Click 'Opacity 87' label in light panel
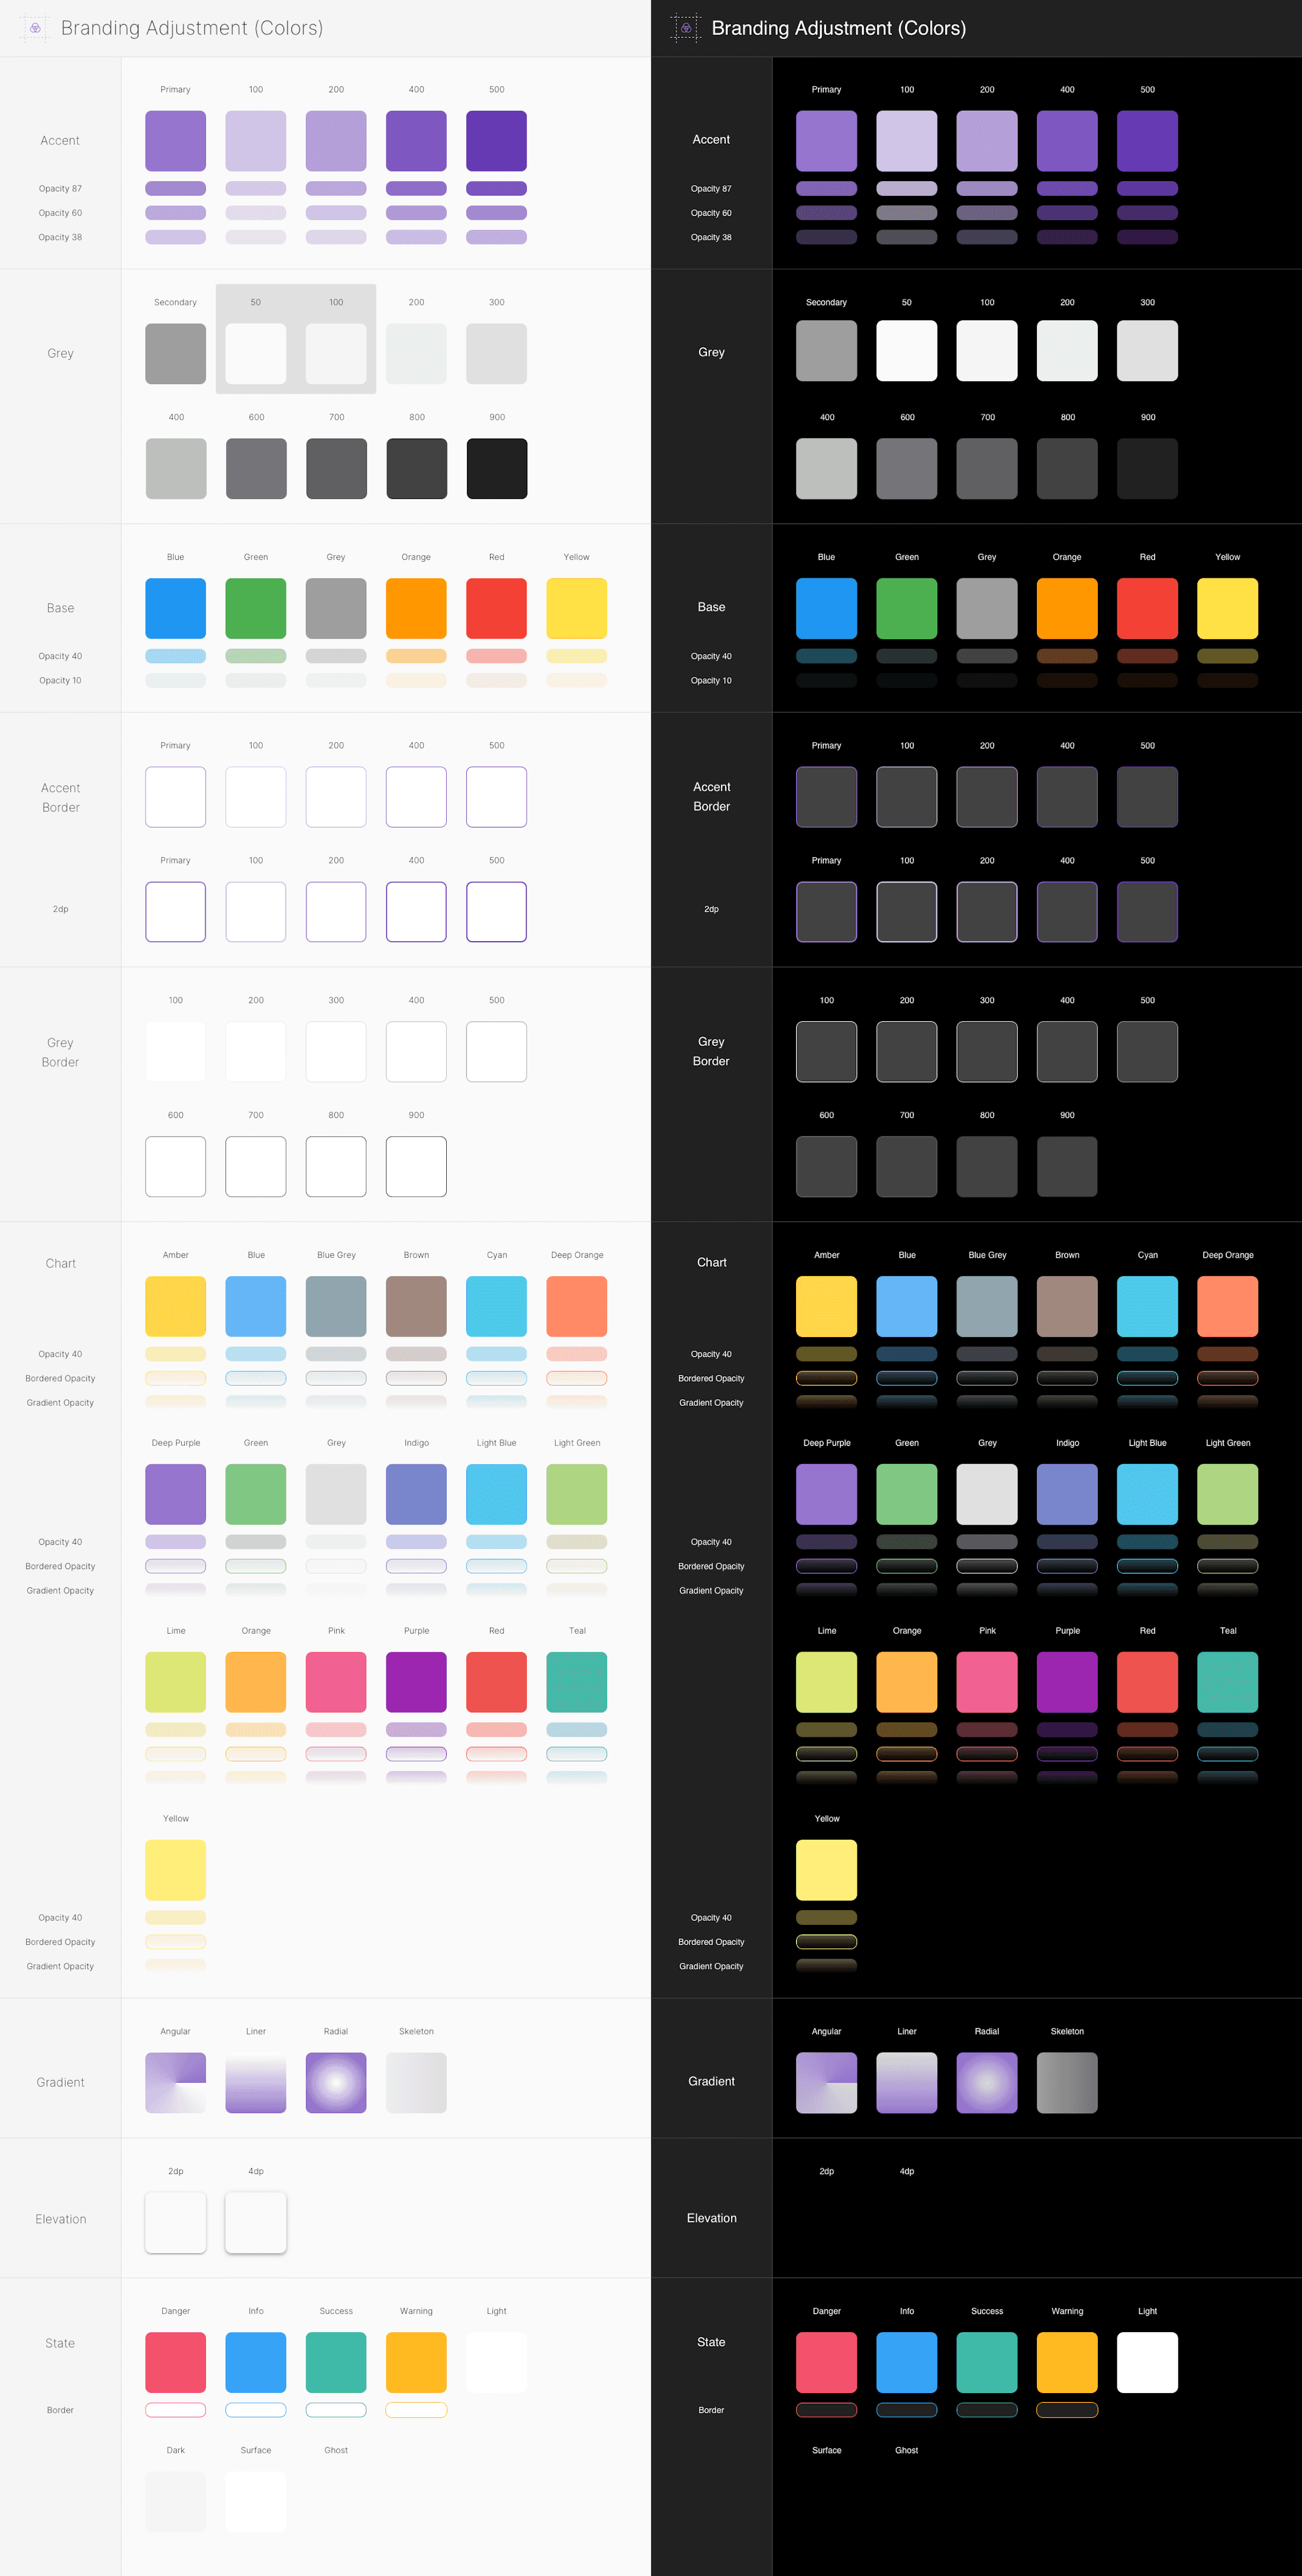The width and height of the screenshot is (1302, 2576). point(60,189)
